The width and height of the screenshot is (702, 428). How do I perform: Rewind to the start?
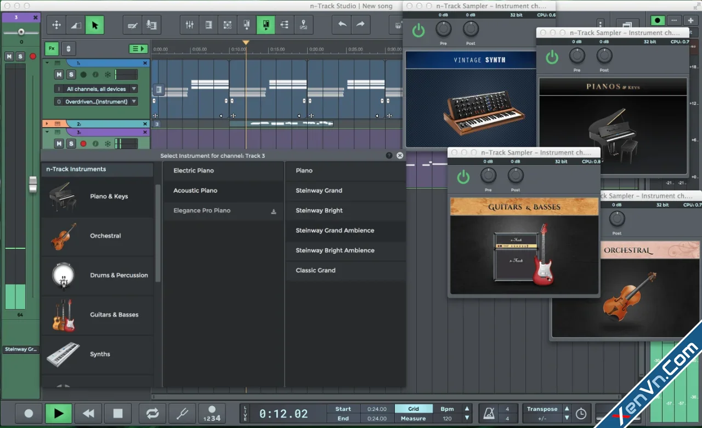(88, 413)
